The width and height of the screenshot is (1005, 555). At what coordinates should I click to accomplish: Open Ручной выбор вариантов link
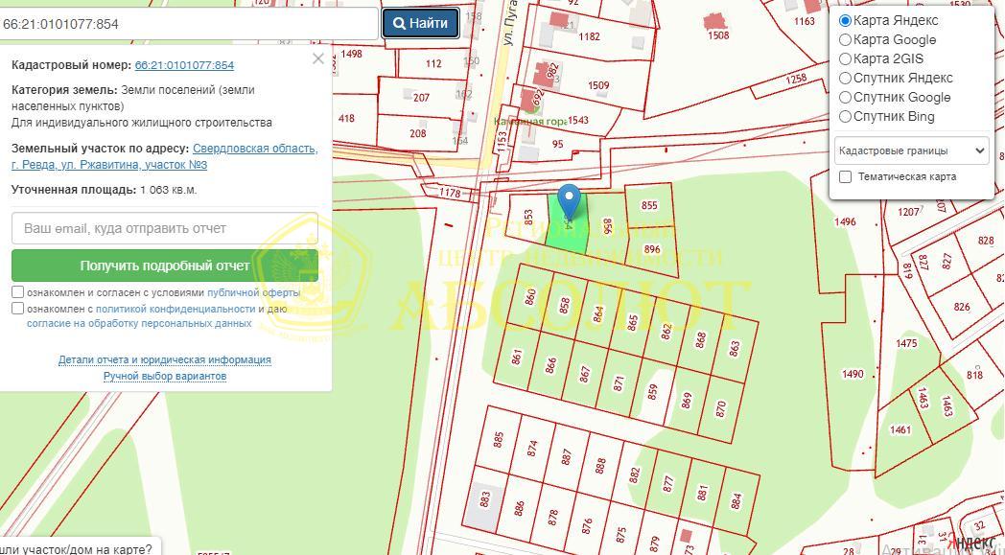pyautogui.click(x=165, y=376)
